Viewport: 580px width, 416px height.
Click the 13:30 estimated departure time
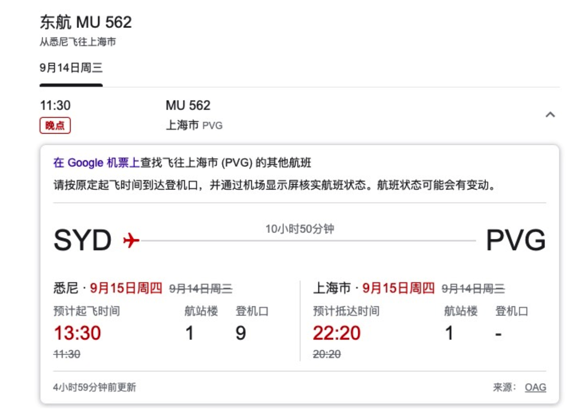coord(77,333)
